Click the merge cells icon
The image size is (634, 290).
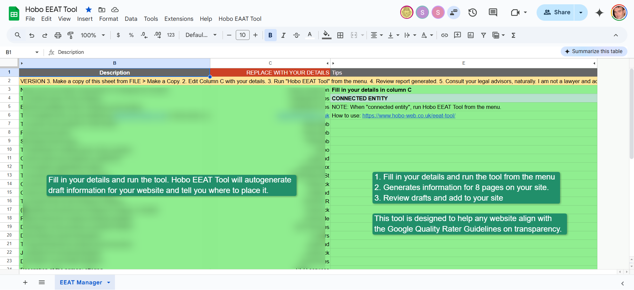click(354, 35)
